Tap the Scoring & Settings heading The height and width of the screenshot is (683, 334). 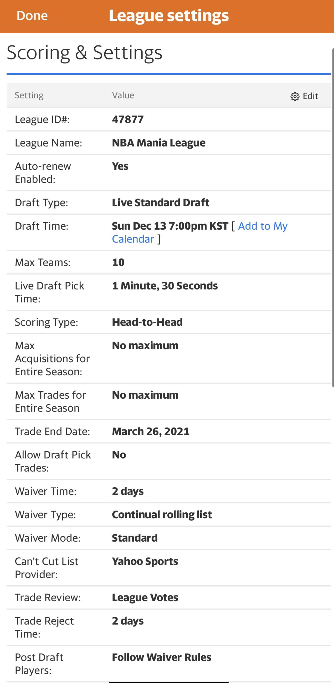pyautogui.click(x=84, y=53)
